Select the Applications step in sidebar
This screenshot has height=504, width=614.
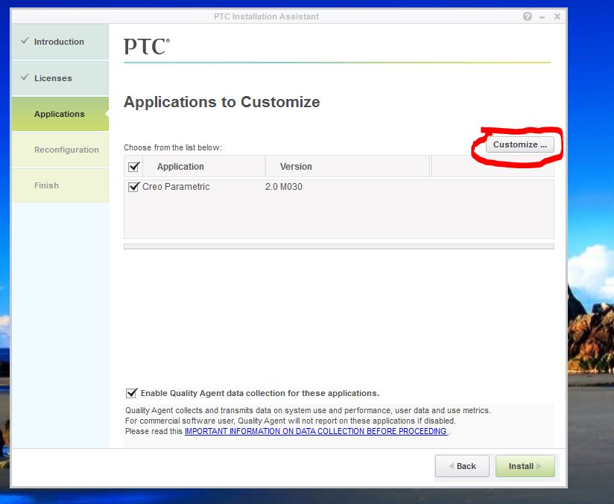pos(60,114)
